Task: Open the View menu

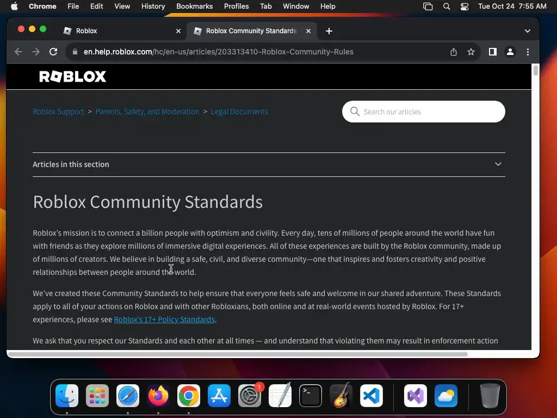Action: (x=122, y=7)
